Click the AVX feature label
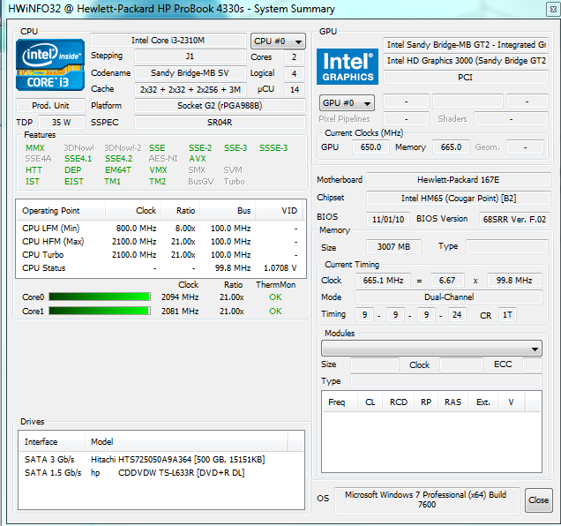This screenshot has height=526, width=561. [197, 159]
